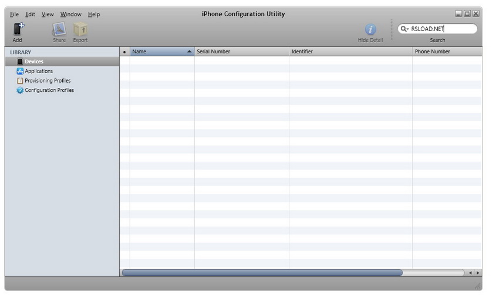
Task: Open the File menu
Action: pos(14,14)
